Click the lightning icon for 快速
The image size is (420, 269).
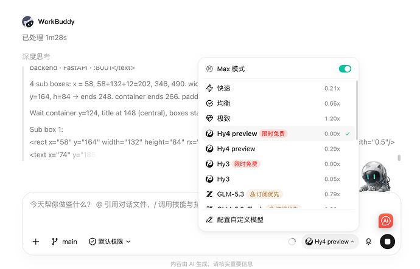pyautogui.click(x=209, y=88)
